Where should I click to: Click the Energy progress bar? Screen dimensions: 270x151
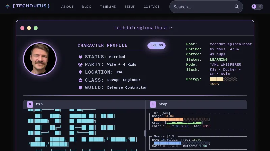pyautogui.click(x=223, y=79)
